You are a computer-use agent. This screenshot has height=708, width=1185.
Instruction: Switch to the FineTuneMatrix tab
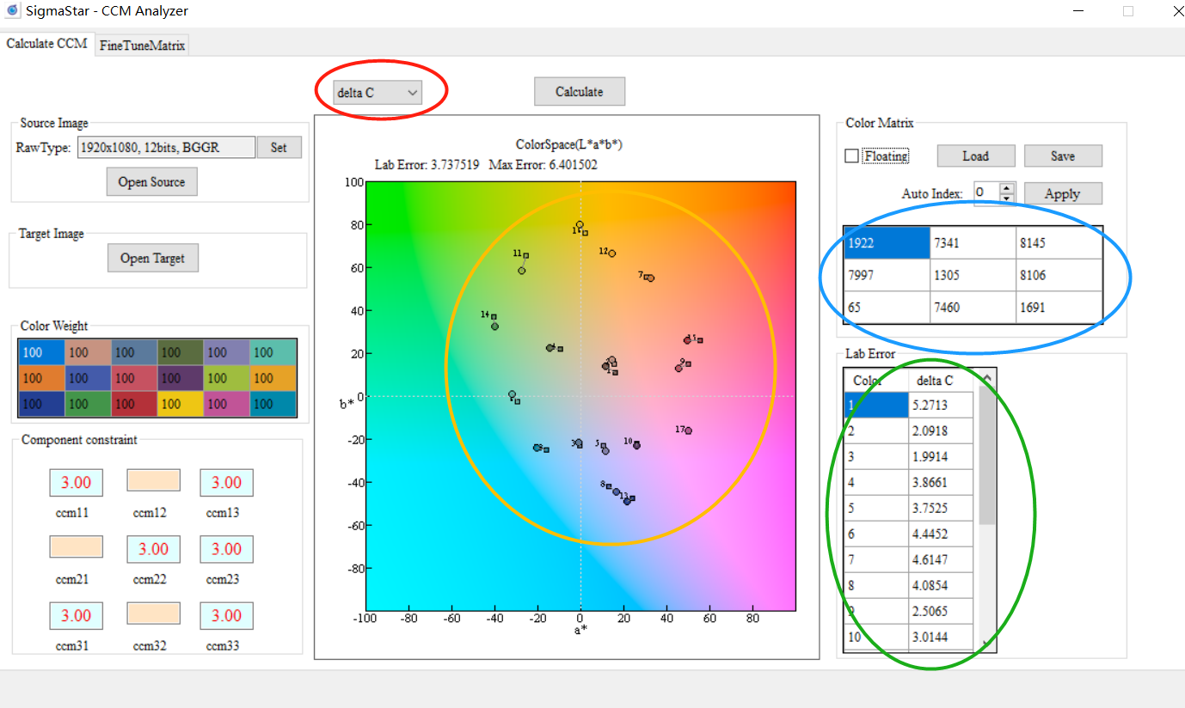point(141,45)
